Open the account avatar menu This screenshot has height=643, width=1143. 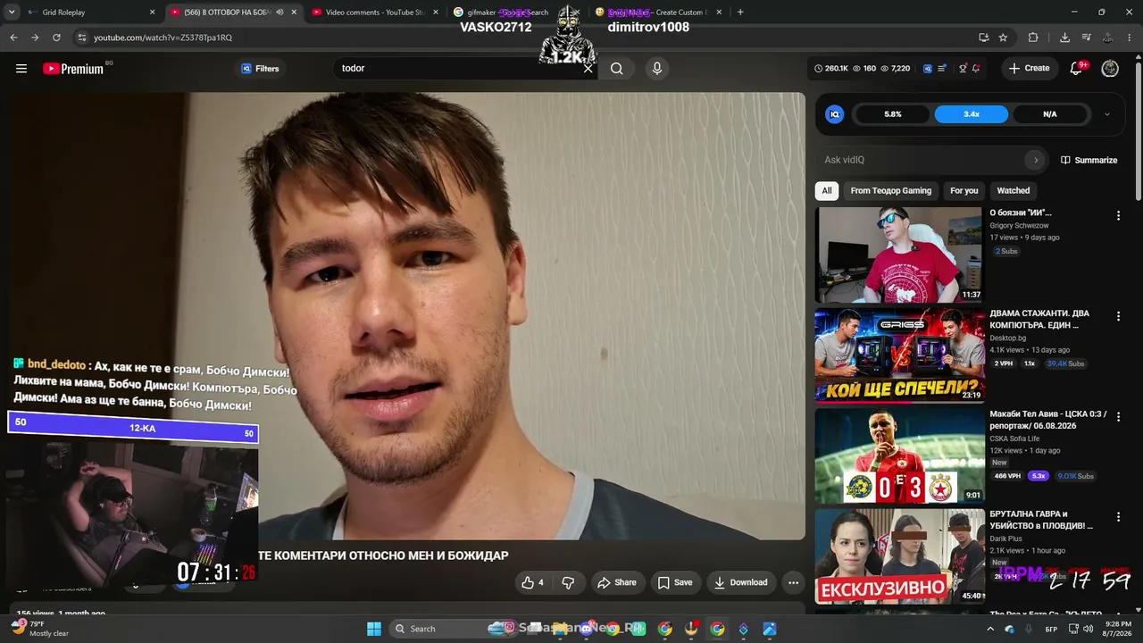click(1110, 69)
